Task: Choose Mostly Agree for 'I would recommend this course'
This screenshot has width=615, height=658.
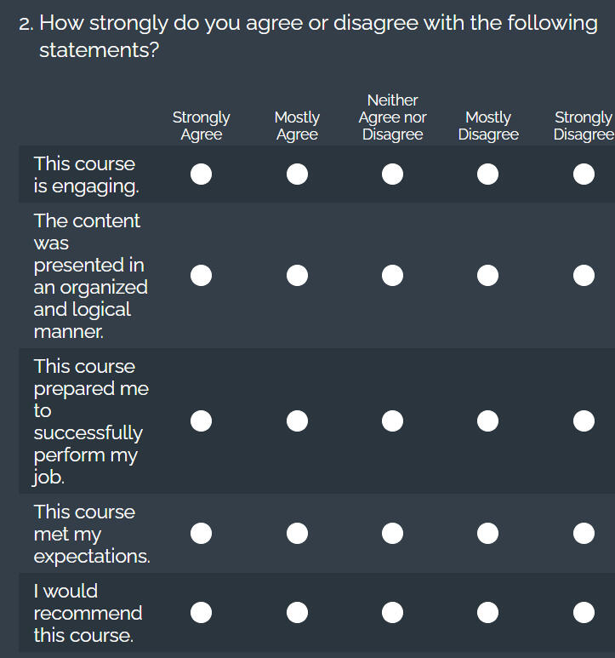Action: point(297,613)
